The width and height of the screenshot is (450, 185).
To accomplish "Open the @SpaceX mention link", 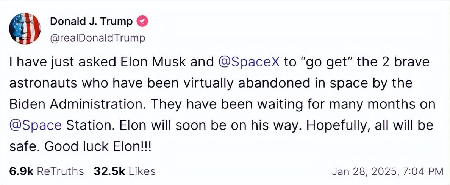I will point(249,62).
